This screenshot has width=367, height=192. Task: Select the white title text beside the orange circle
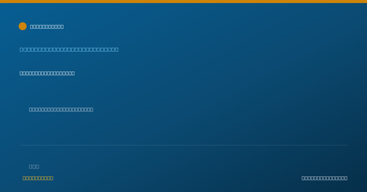[x=47, y=27]
